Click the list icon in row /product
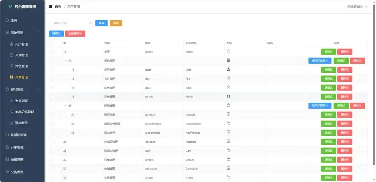This screenshot has width=376, height=182. click(228, 114)
